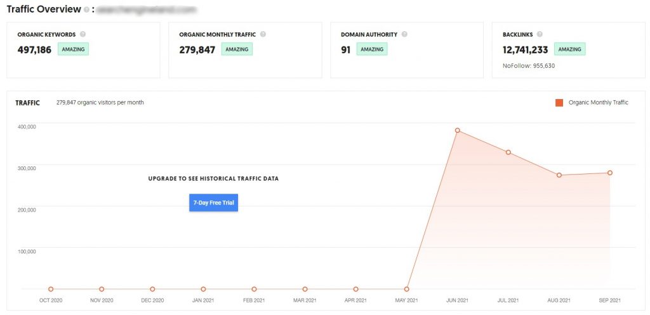Open help tooltip for Organic Keywords
The width and height of the screenshot is (650, 315).
(83, 34)
